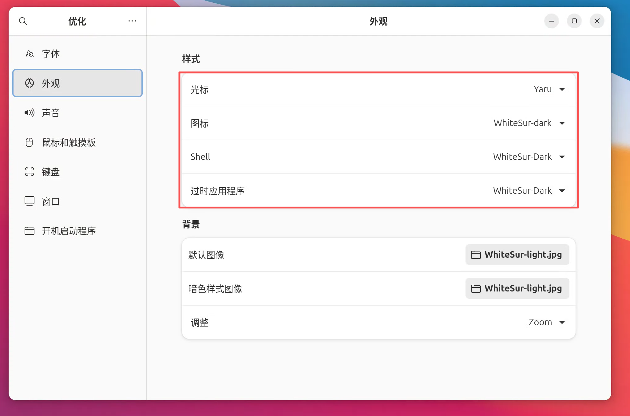
Task: Select the 开机启动程序 sidebar entry
Action: pyautogui.click(x=69, y=231)
